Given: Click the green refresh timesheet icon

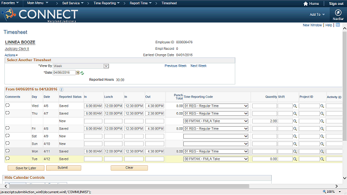Looking at the screenshot, I should pos(82,73).
